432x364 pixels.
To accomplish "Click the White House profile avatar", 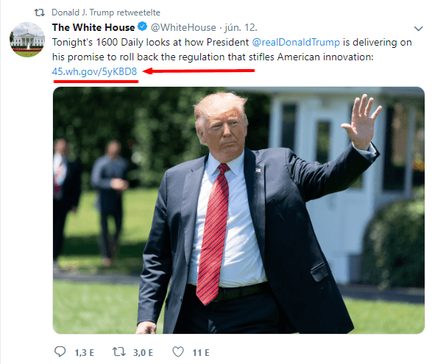I will coord(27,40).
